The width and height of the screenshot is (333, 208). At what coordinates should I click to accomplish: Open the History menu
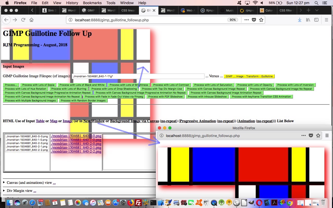pos(72,3)
